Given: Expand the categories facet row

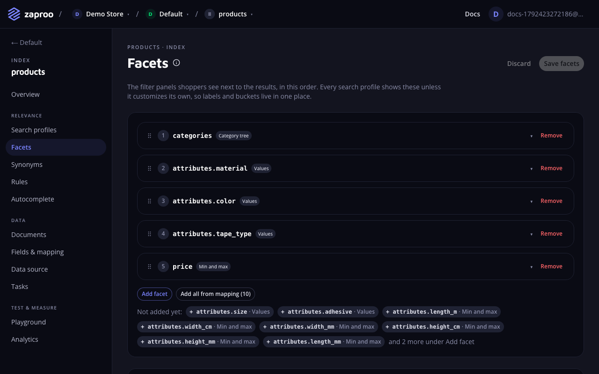Looking at the screenshot, I should click(x=532, y=136).
